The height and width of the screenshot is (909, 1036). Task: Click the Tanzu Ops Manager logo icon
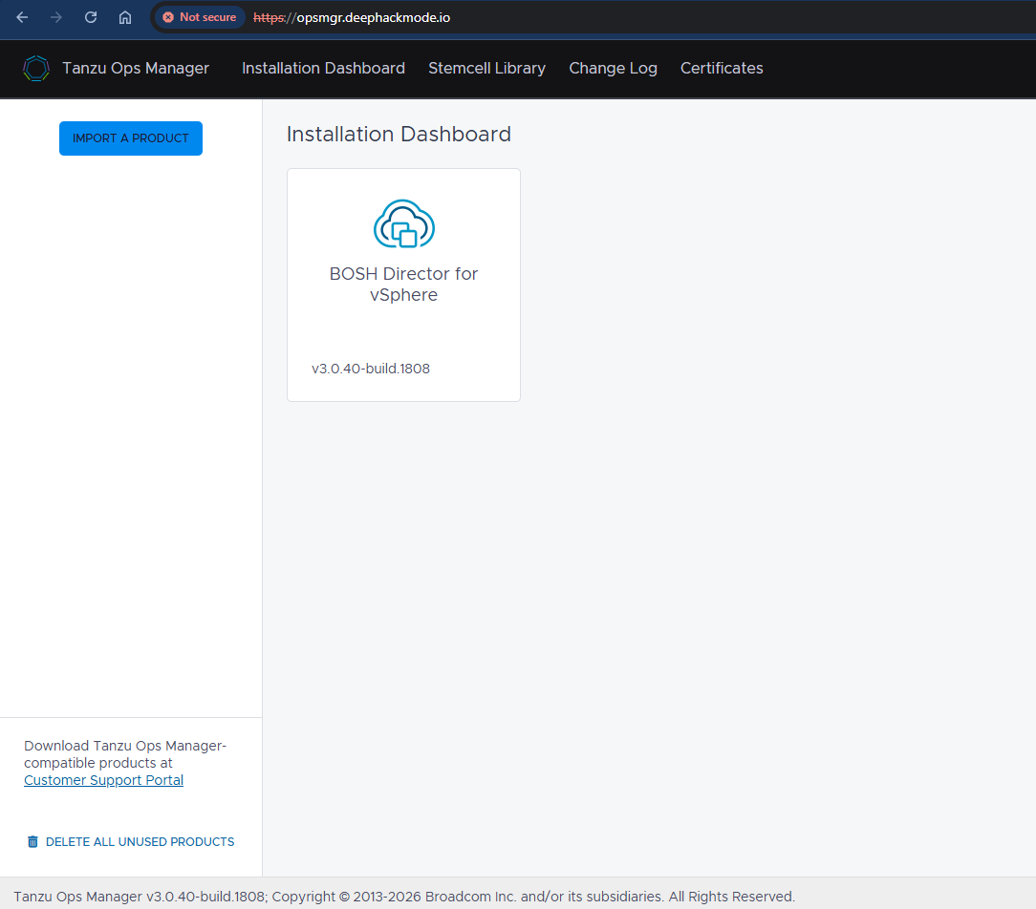pos(35,68)
